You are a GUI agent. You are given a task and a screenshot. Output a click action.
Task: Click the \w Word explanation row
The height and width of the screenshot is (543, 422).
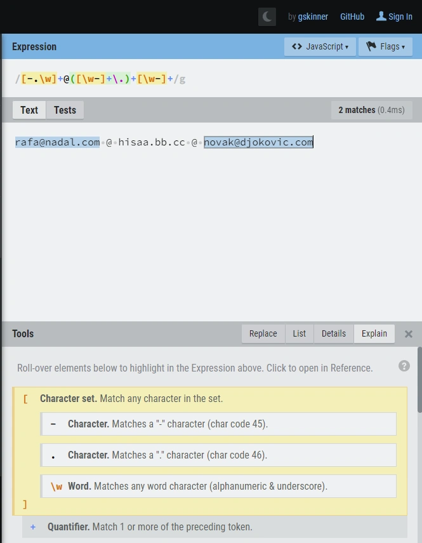218,486
